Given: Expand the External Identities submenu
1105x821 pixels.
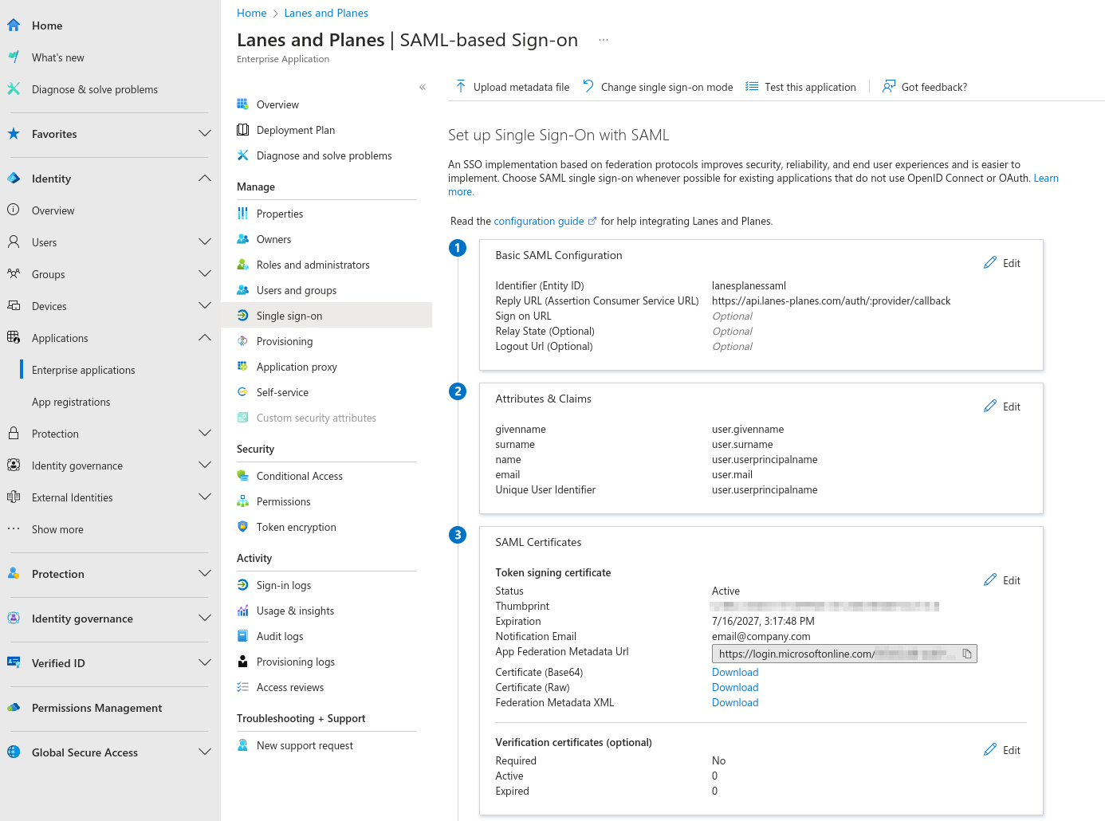Looking at the screenshot, I should [x=205, y=497].
